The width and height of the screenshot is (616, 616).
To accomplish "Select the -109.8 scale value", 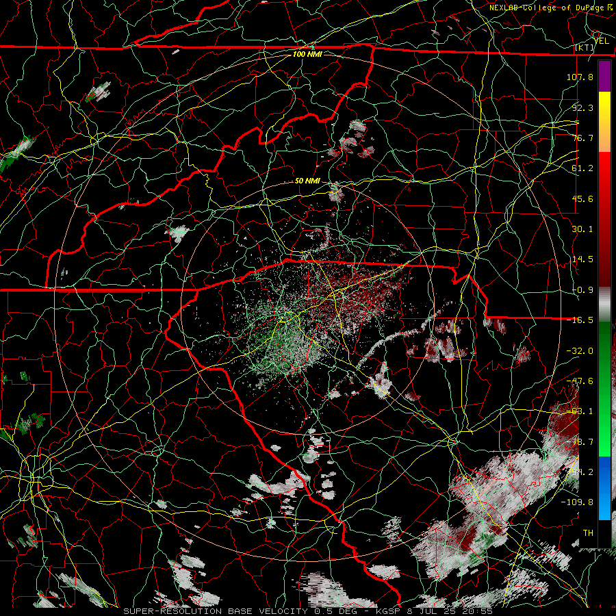I will (x=577, y=502).
